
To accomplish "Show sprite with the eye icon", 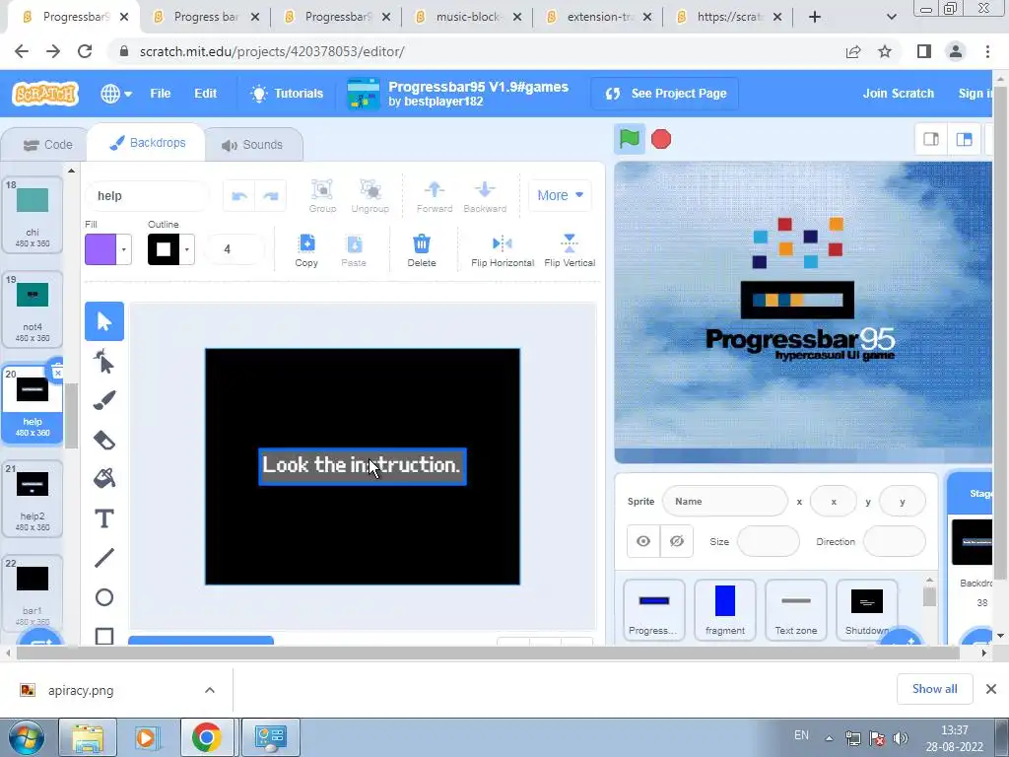I will click(x=643, y=541).
